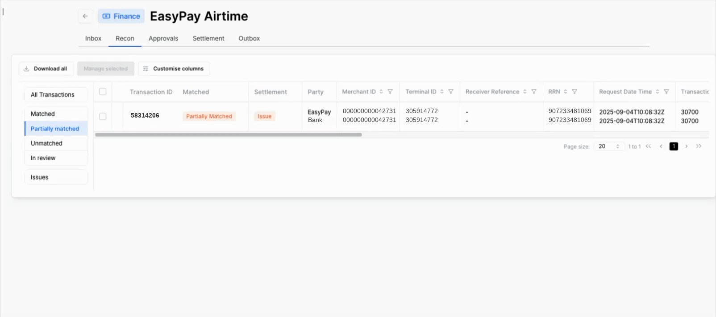
Task: Click the Download all button
Action: [46, 69]
